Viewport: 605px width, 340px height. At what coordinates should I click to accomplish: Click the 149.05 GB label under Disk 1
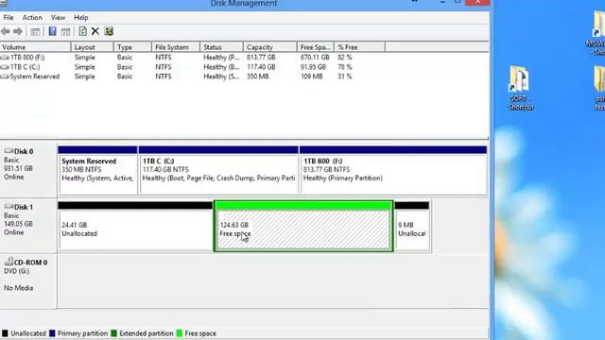click(18, 224)
